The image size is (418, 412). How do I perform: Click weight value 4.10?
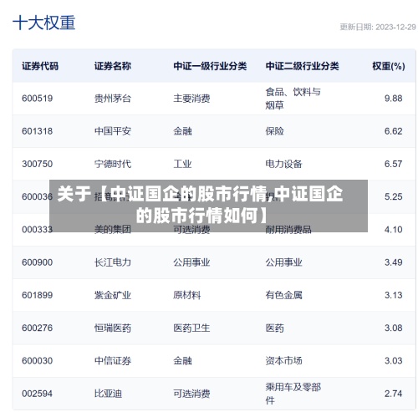coord(393,230)
